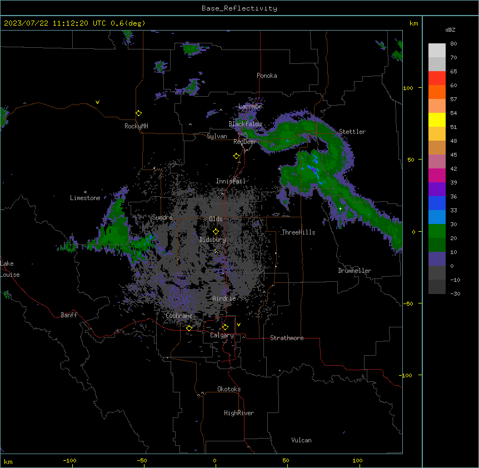Click the Cochrane town label
The height and width of the screenshot is (468, 479).
coord(179,316)
